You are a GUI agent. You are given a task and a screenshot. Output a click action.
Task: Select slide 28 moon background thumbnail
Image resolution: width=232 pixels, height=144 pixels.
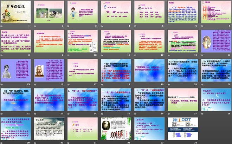[216, 99]
